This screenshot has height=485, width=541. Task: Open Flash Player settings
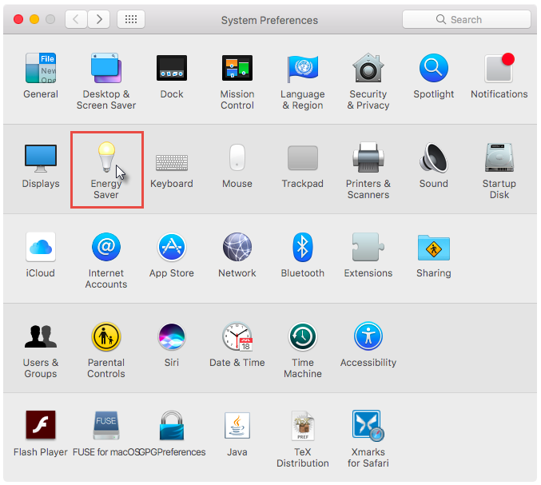pyautogui.click(x=41, y=427)
